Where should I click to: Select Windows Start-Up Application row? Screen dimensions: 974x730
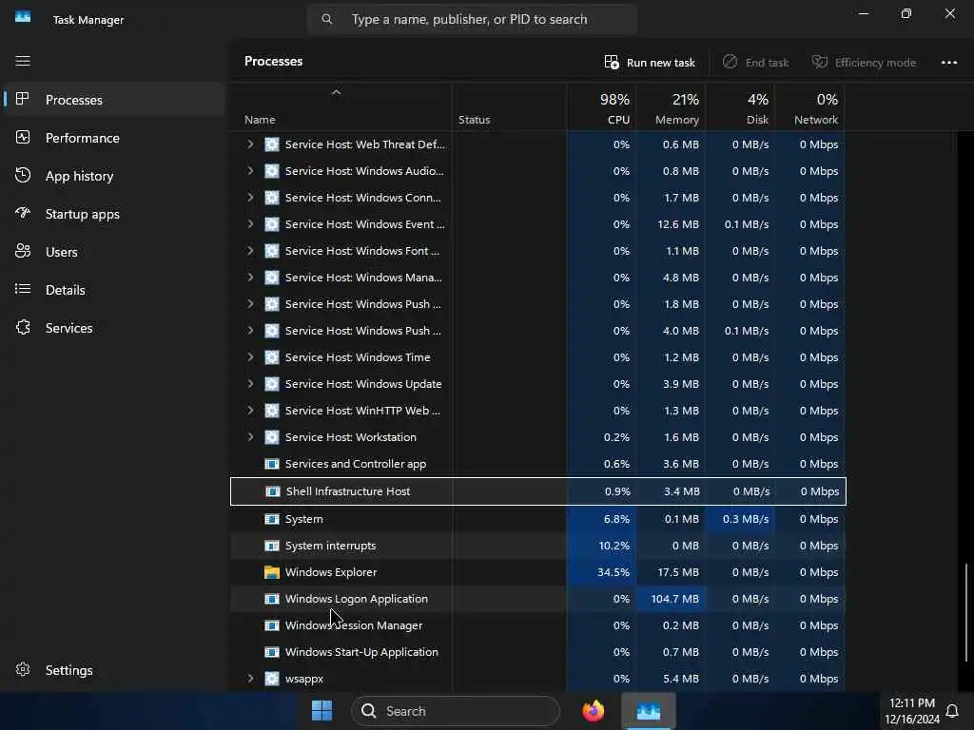[538, 652]
